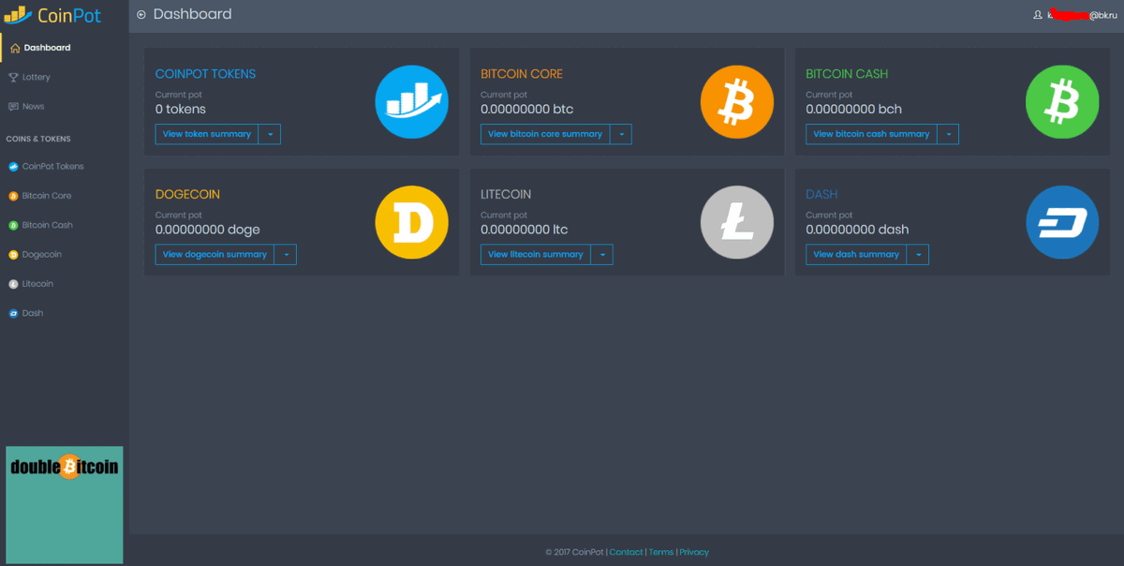Click the large CoinPot Tokens chart logo
This screenshot has width=1124, height=566.
(x=412, y=102)
